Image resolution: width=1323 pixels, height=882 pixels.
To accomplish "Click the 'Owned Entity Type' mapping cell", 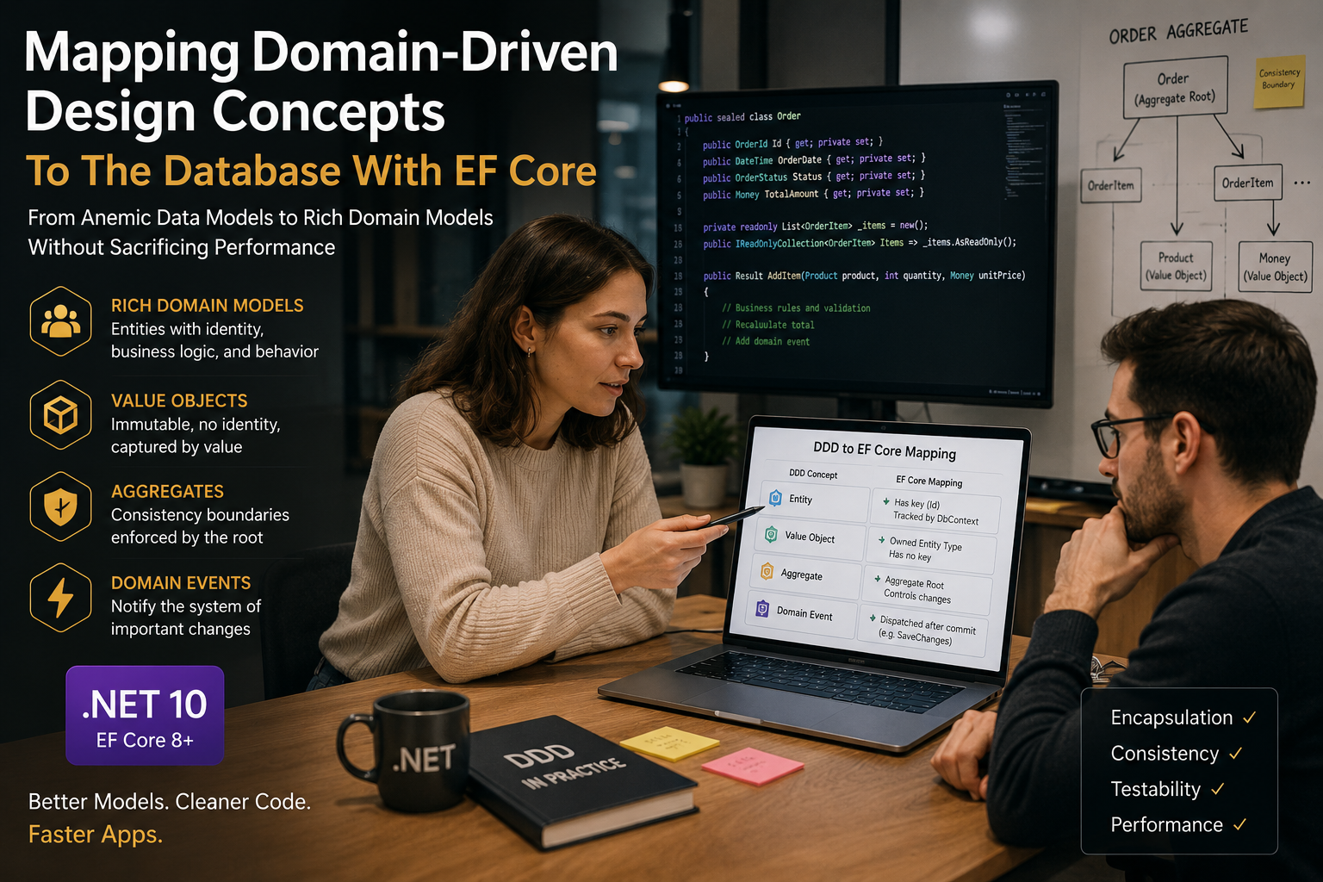I will pos(930,550).
